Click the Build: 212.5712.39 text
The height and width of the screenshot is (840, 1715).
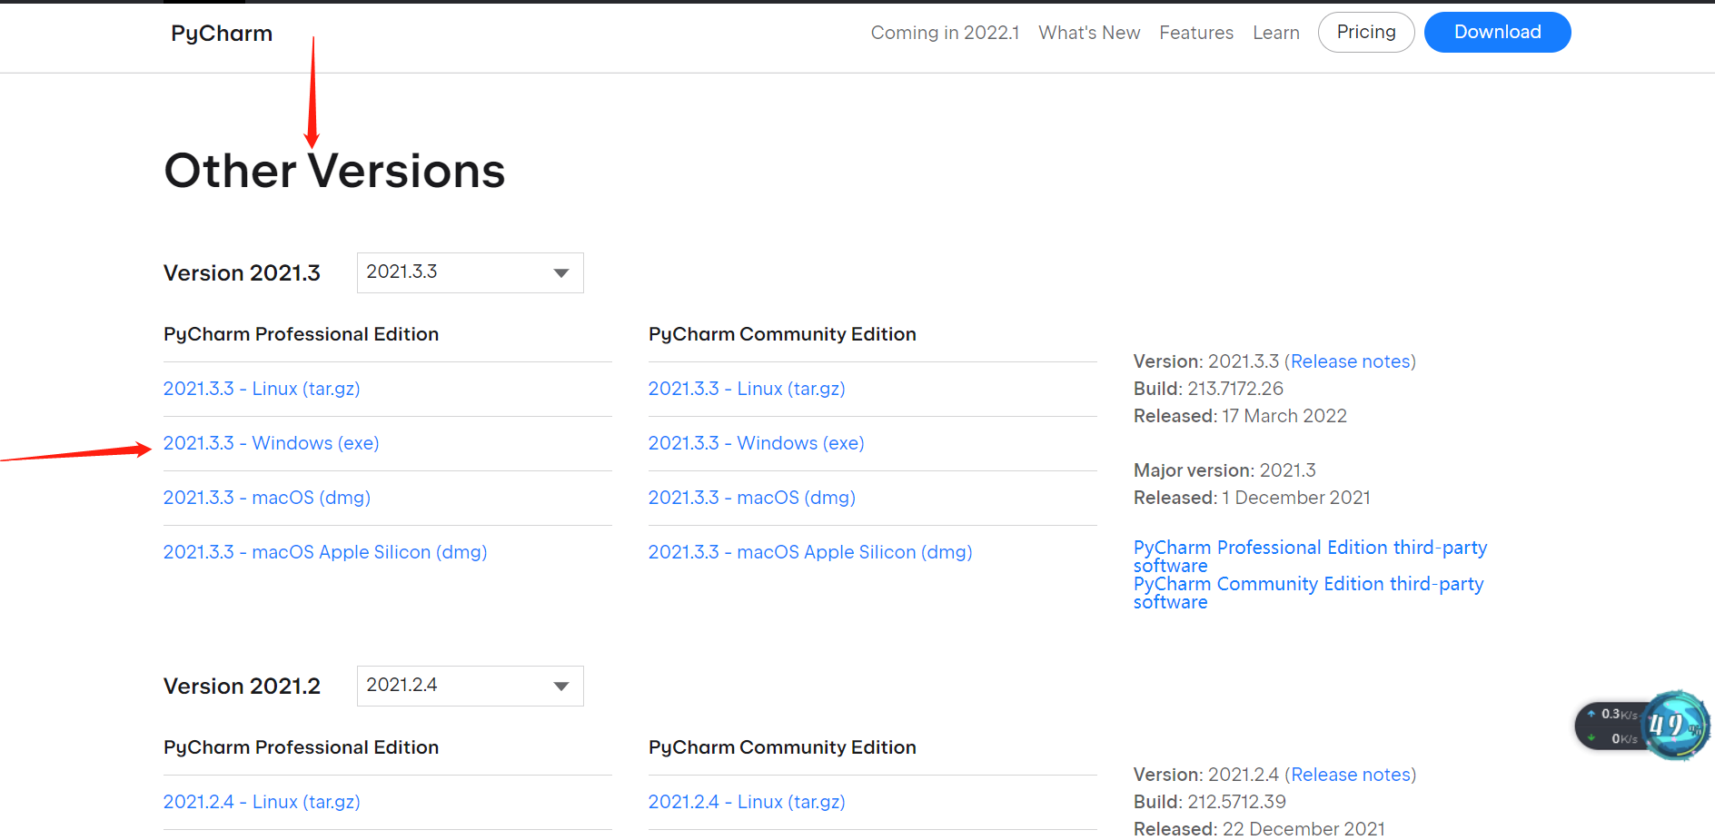[1210, 802]
